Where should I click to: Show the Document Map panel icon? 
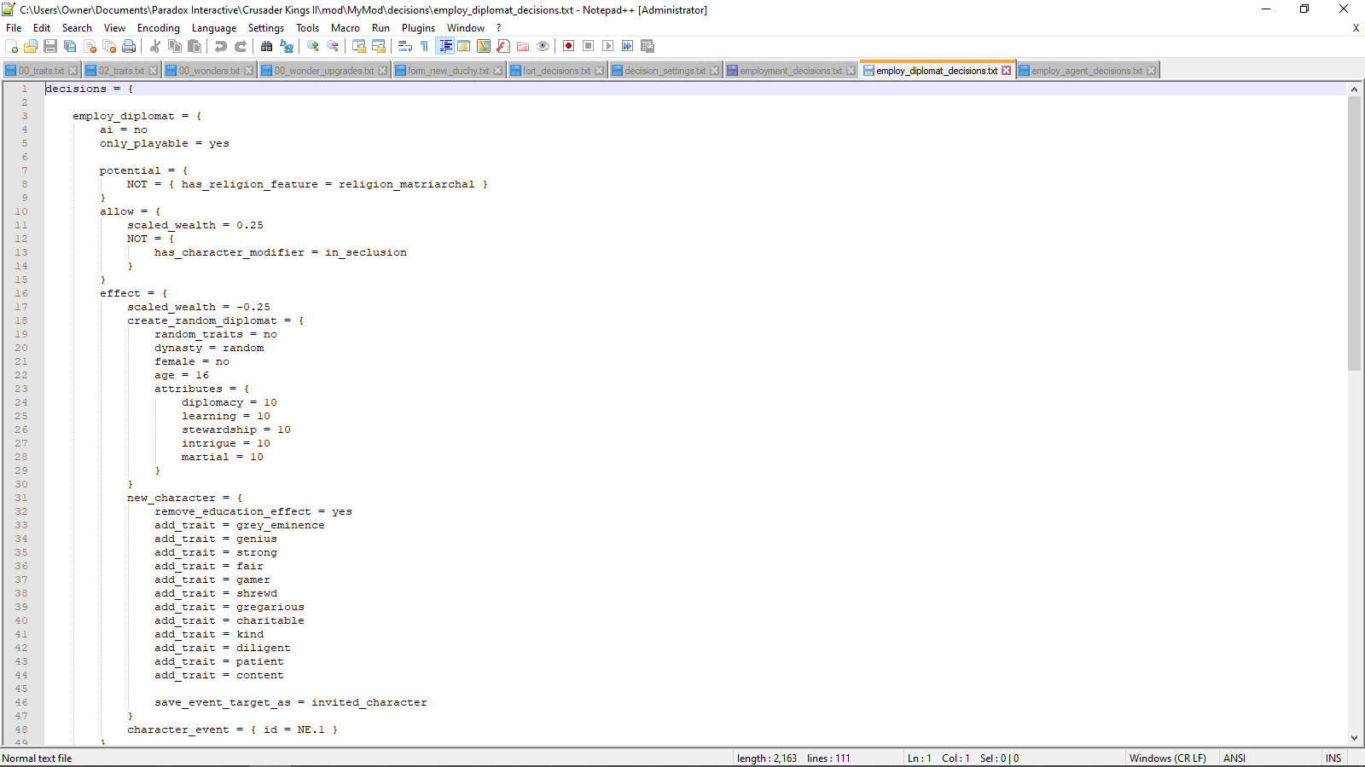click(x=484, y=46)
